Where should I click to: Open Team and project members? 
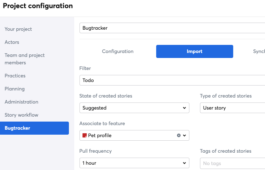24,59
